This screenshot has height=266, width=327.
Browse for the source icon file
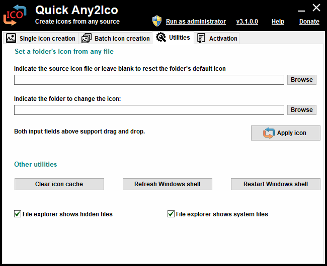click(x=302, y=80)
